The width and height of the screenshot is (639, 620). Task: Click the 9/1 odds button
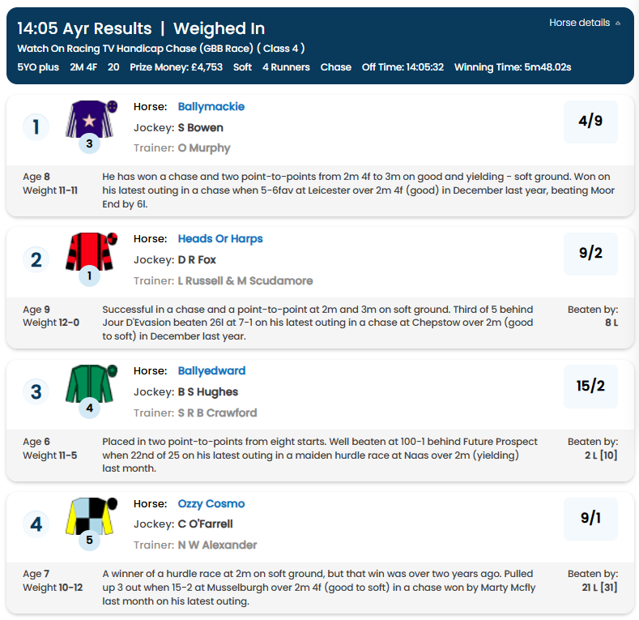click(590, 519)
